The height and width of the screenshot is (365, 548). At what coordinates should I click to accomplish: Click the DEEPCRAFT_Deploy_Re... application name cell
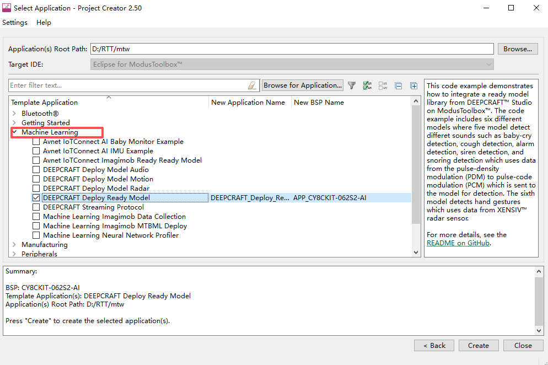point(250,198)
